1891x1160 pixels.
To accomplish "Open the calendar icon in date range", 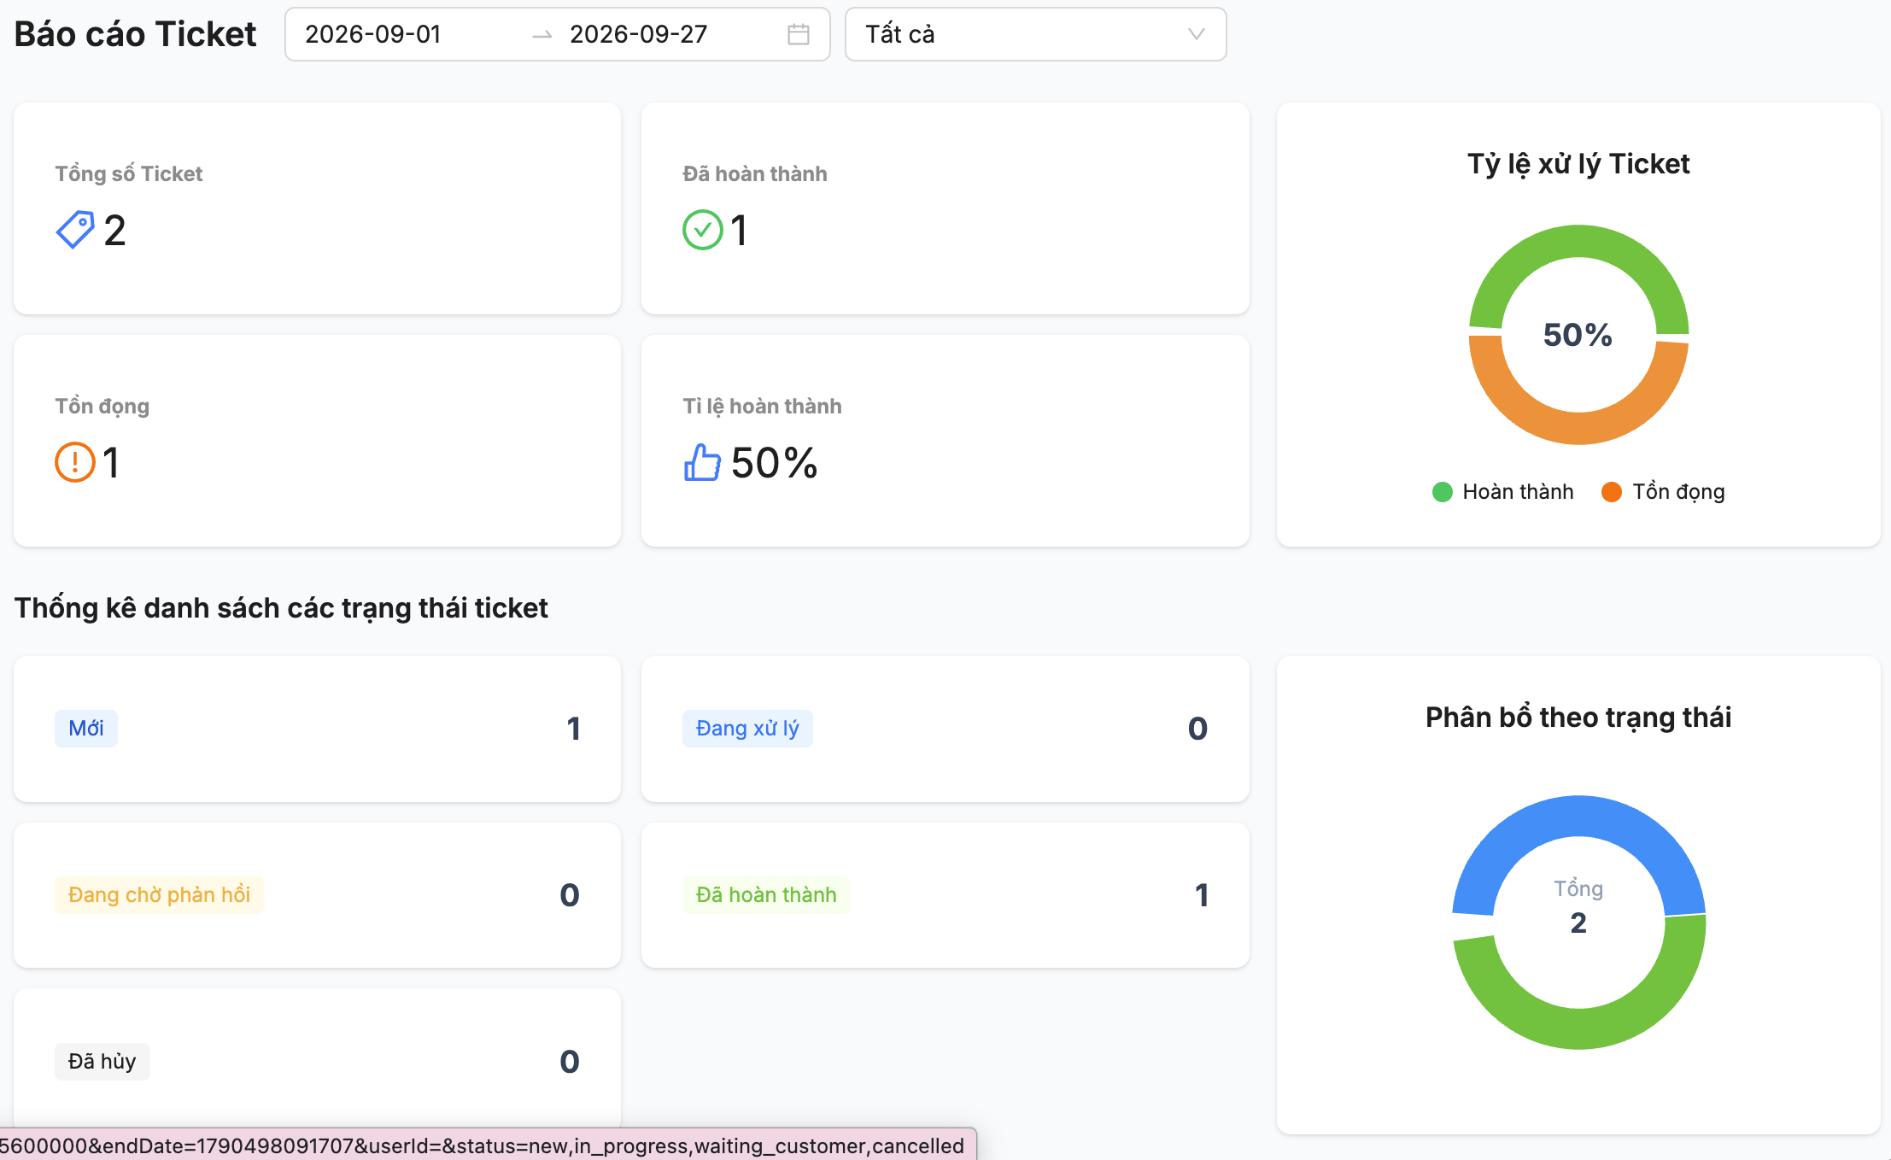I will 798,34.
